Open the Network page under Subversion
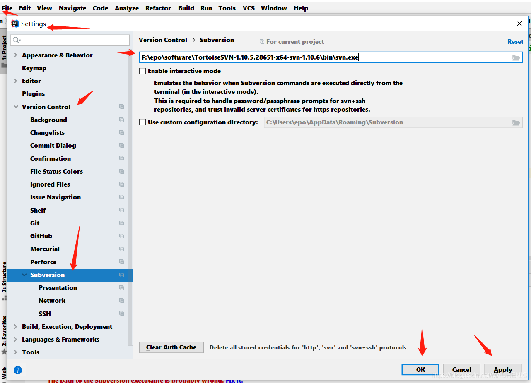Screen dimensions: 531x383 tap(52, 301)
